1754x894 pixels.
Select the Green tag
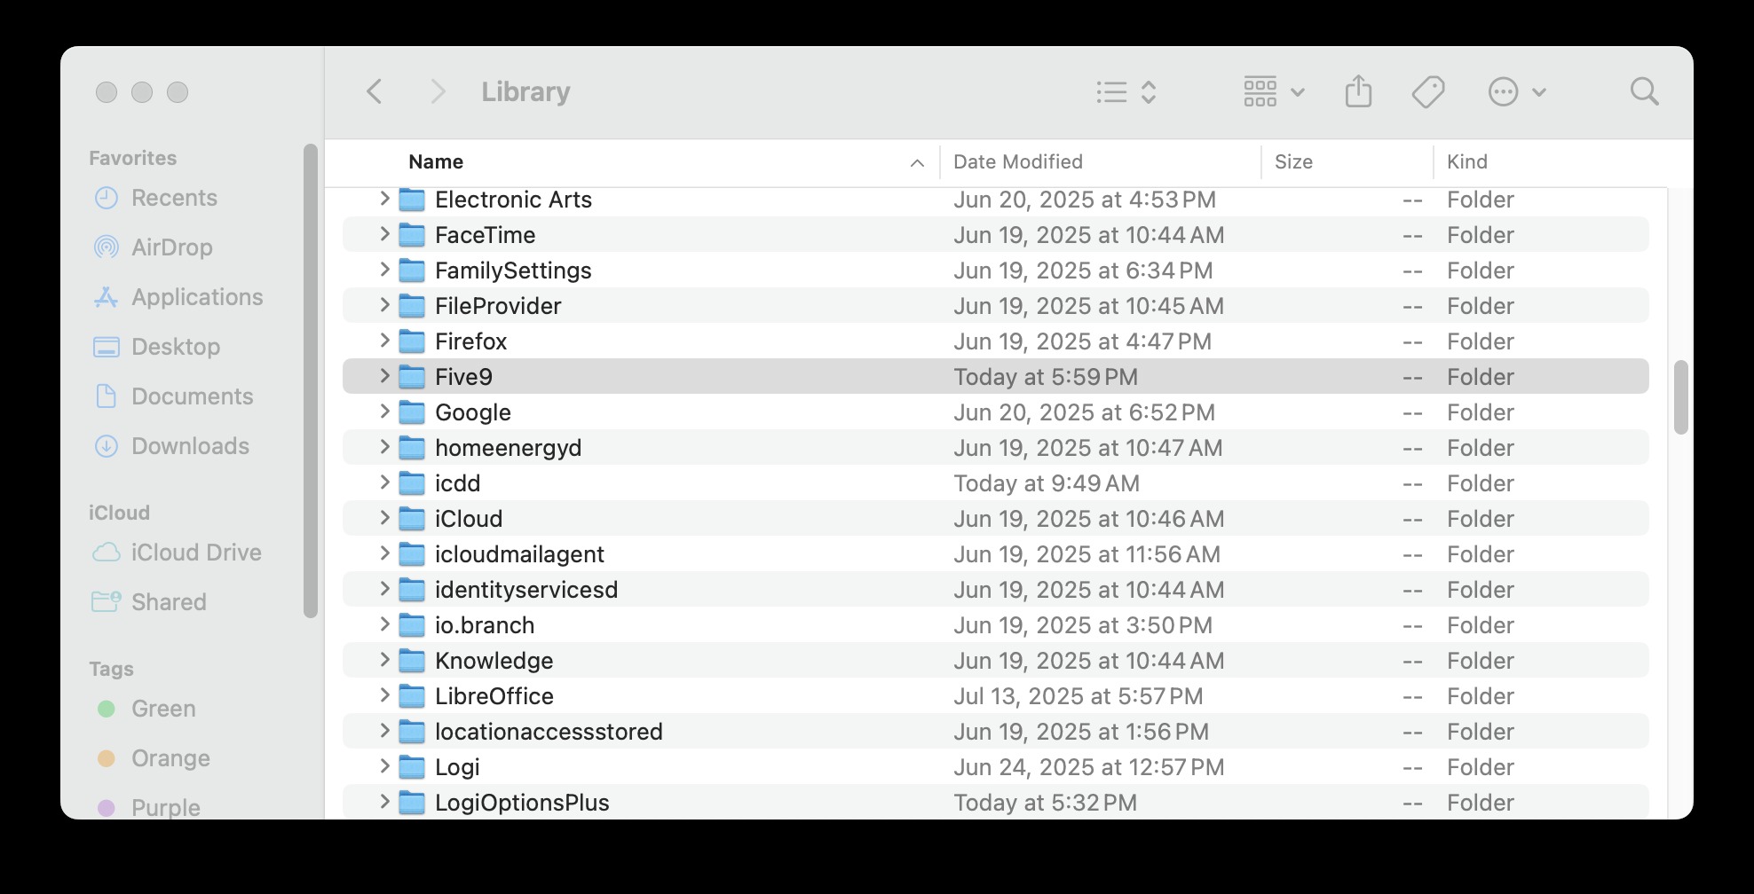click(x=145, y=709)
